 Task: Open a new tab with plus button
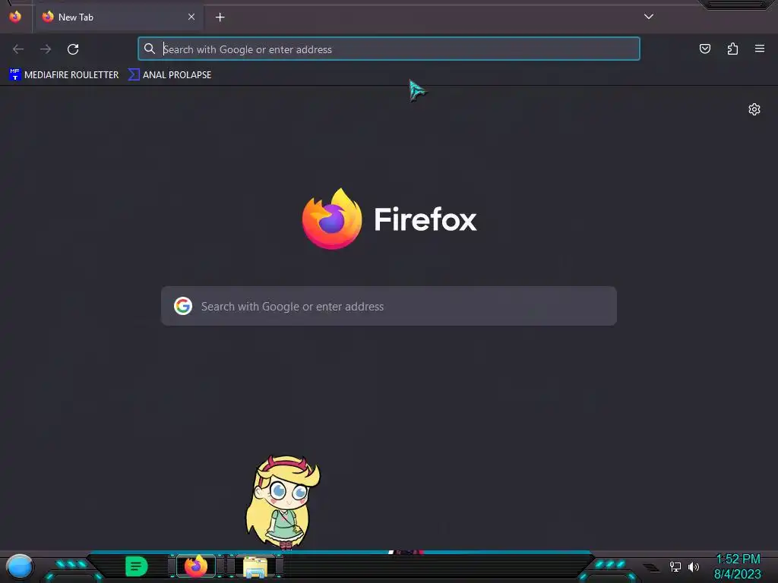[x=220, y=17]
